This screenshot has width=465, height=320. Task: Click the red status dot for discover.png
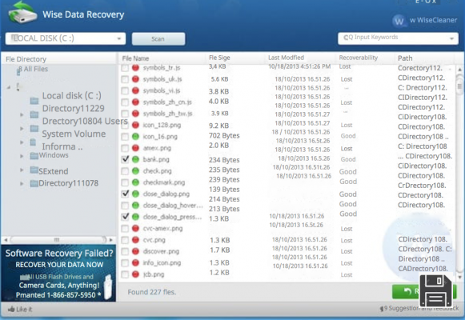pyautogui.click(x=135, y=251)
